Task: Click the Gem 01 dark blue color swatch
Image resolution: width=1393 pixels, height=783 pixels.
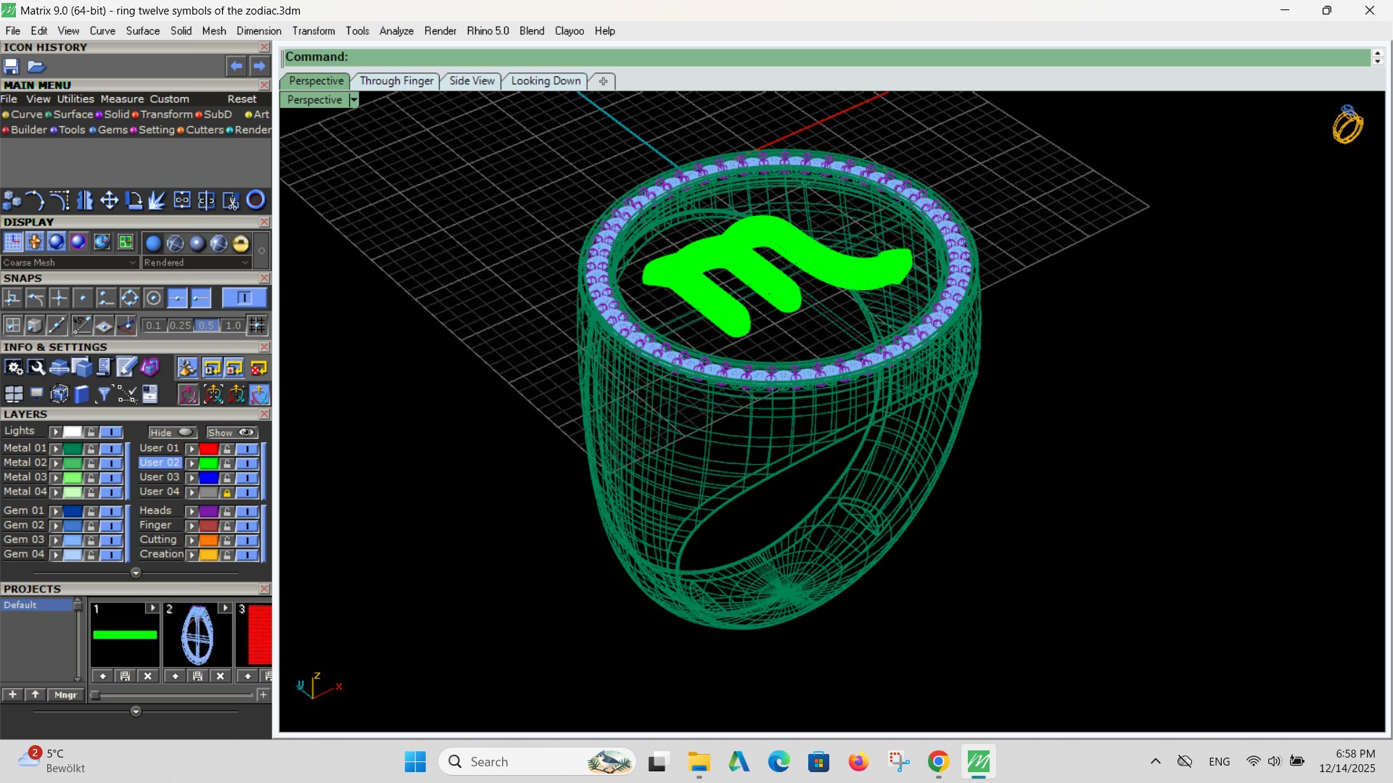Action: pos(73,512)
